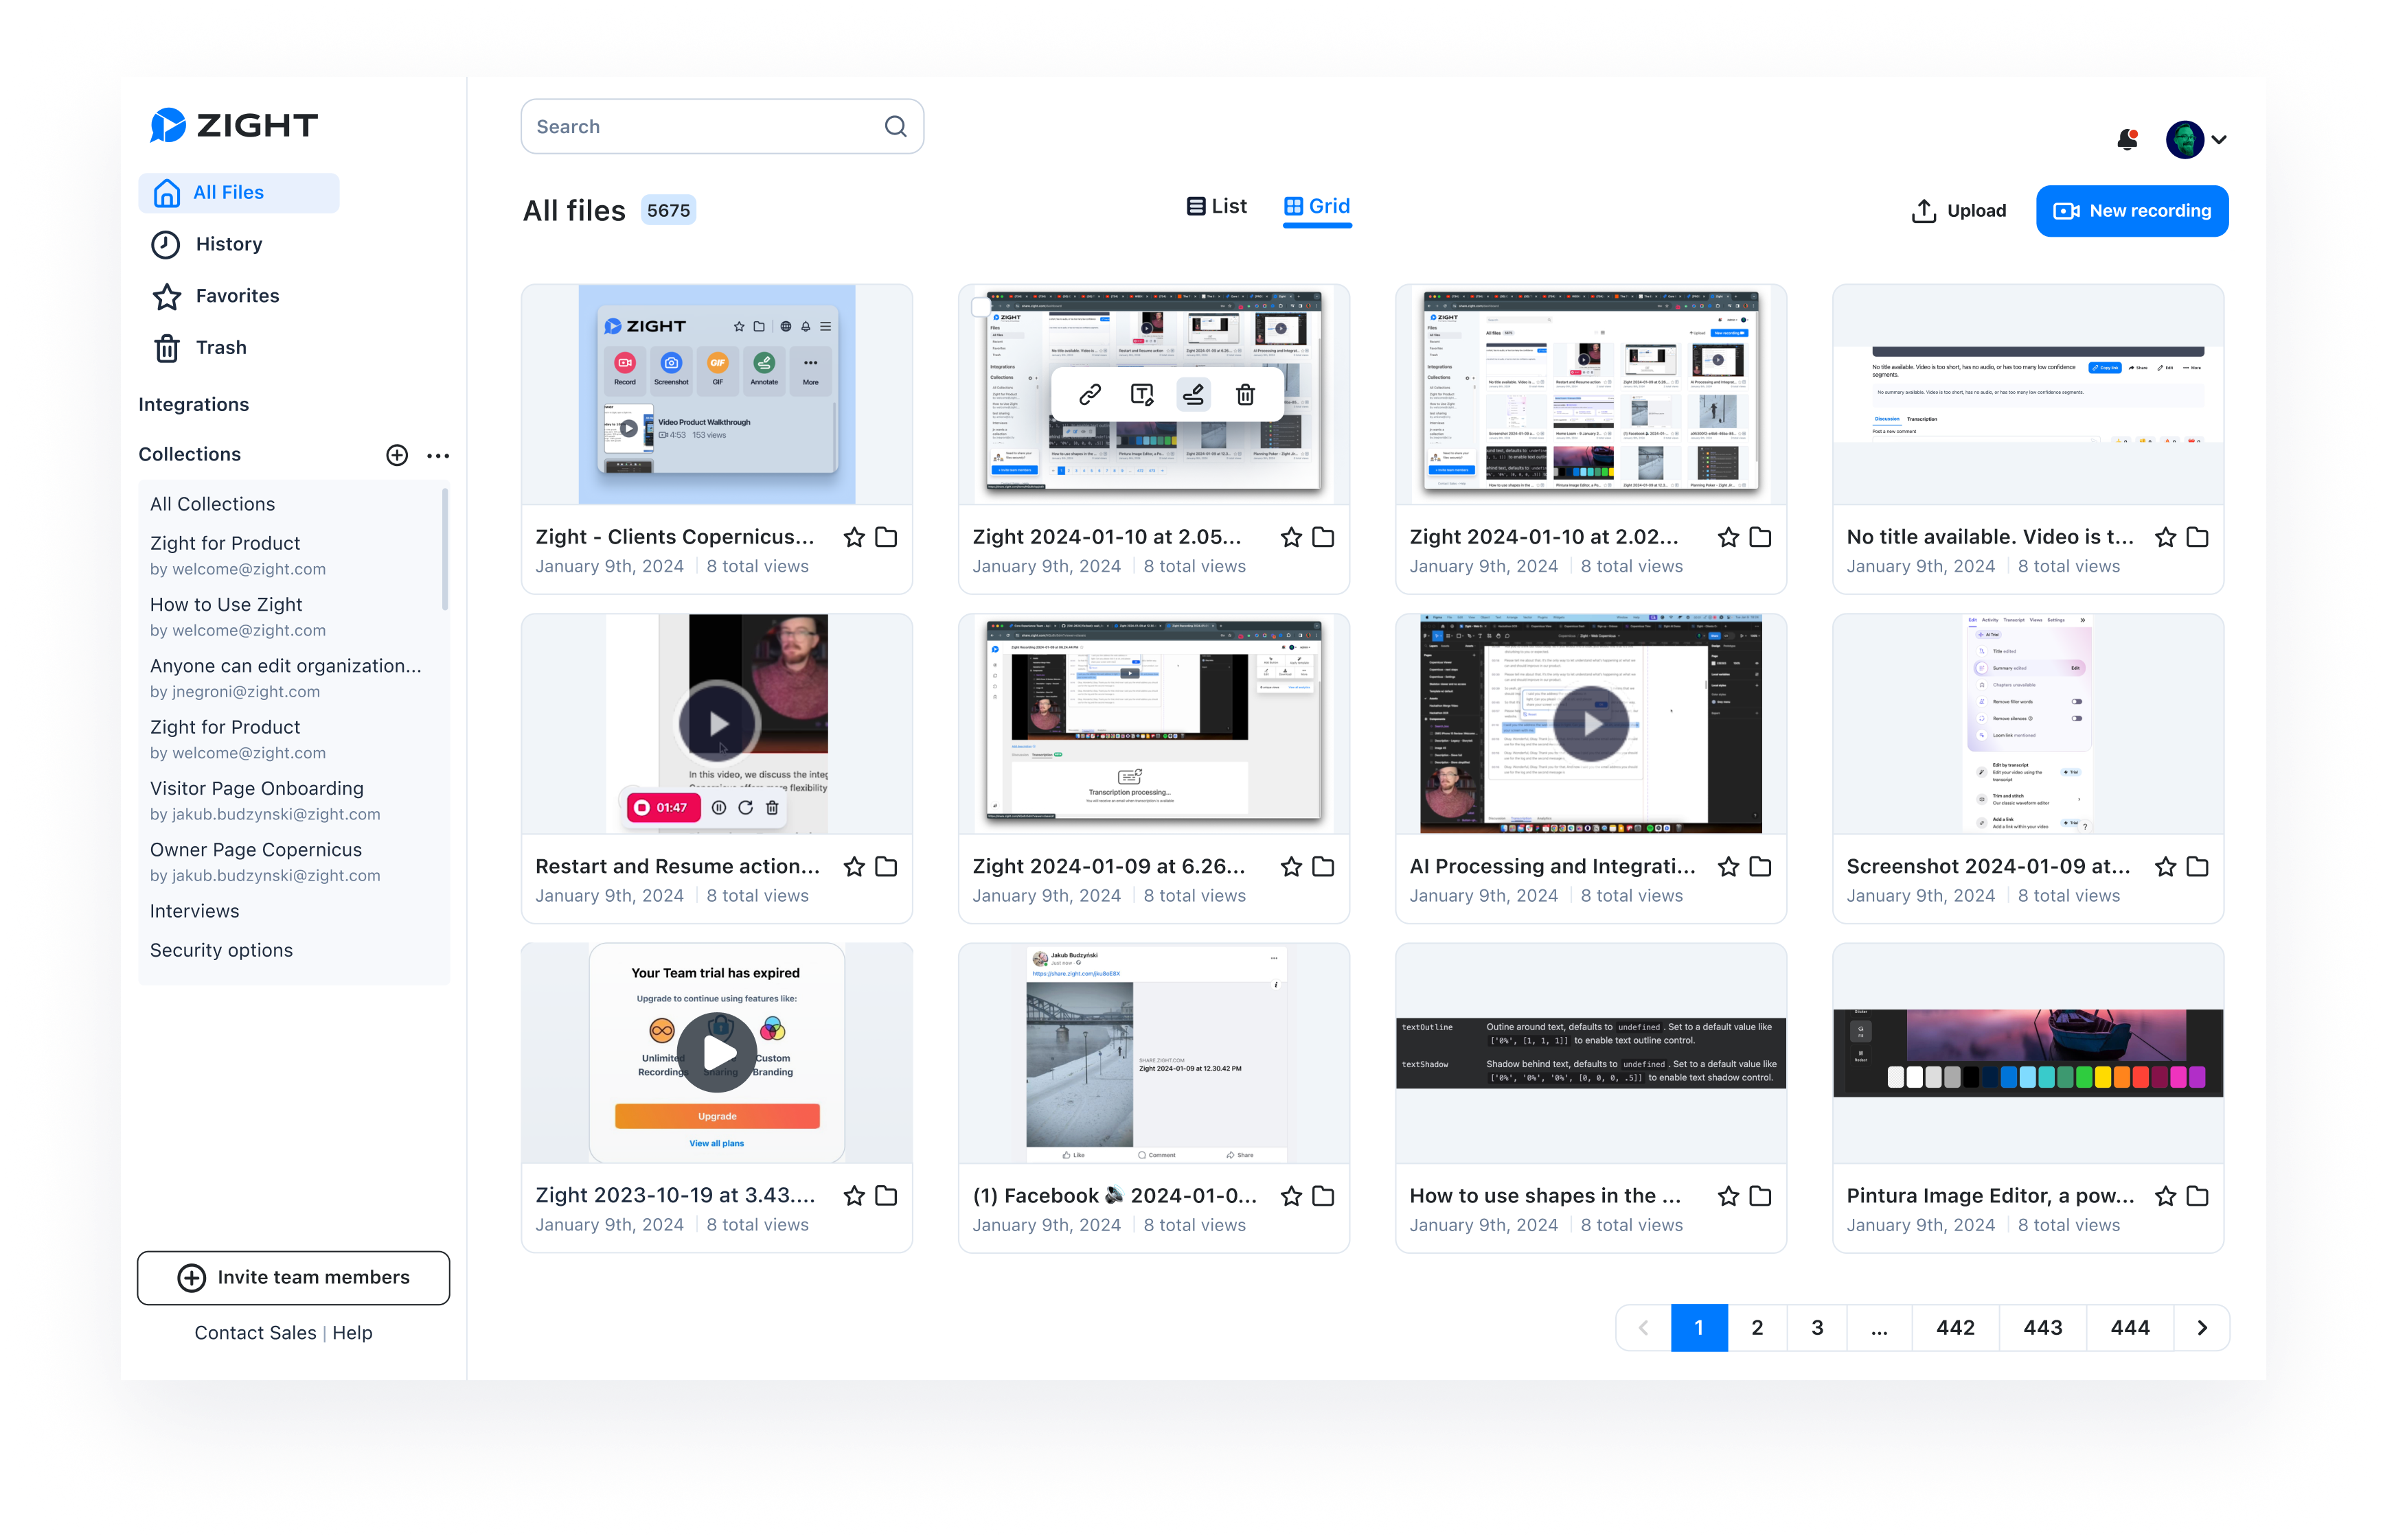Image resolution: width=2383 pixels, height=1540 pixels.
Task: Click the collections list scrollbar
Action: [445, 548]
